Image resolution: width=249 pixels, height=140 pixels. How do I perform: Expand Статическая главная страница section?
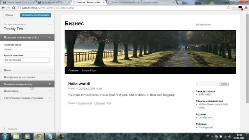(27, 98)
